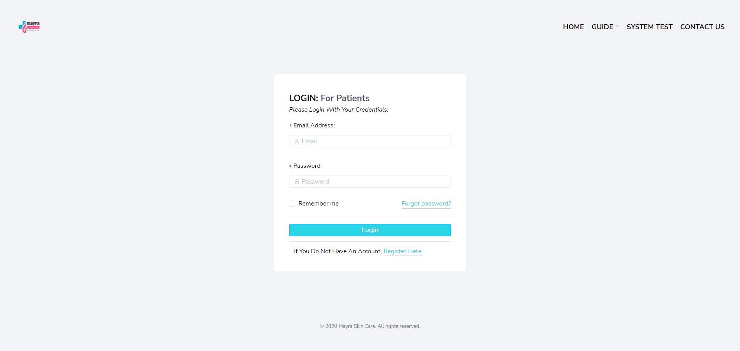Viewport: 740px width, 351px height.
Task: Expand the GUIDE dropdown arrow
Action: (x=617, y=27)
